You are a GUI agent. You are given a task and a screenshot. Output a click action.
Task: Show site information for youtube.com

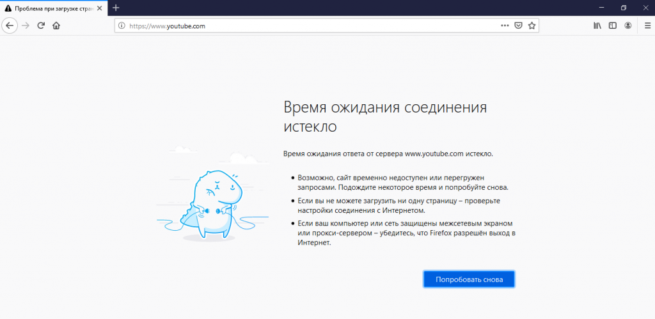tap(122, 26)
